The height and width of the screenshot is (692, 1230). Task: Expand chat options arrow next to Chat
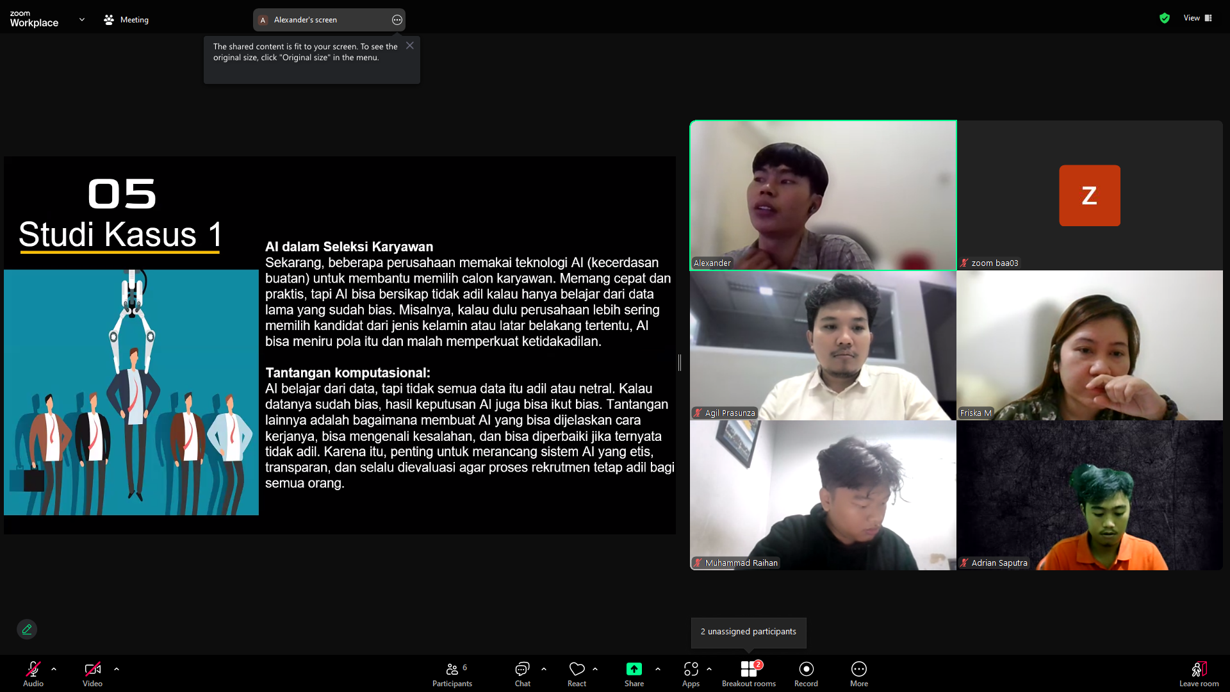[544, 669]
